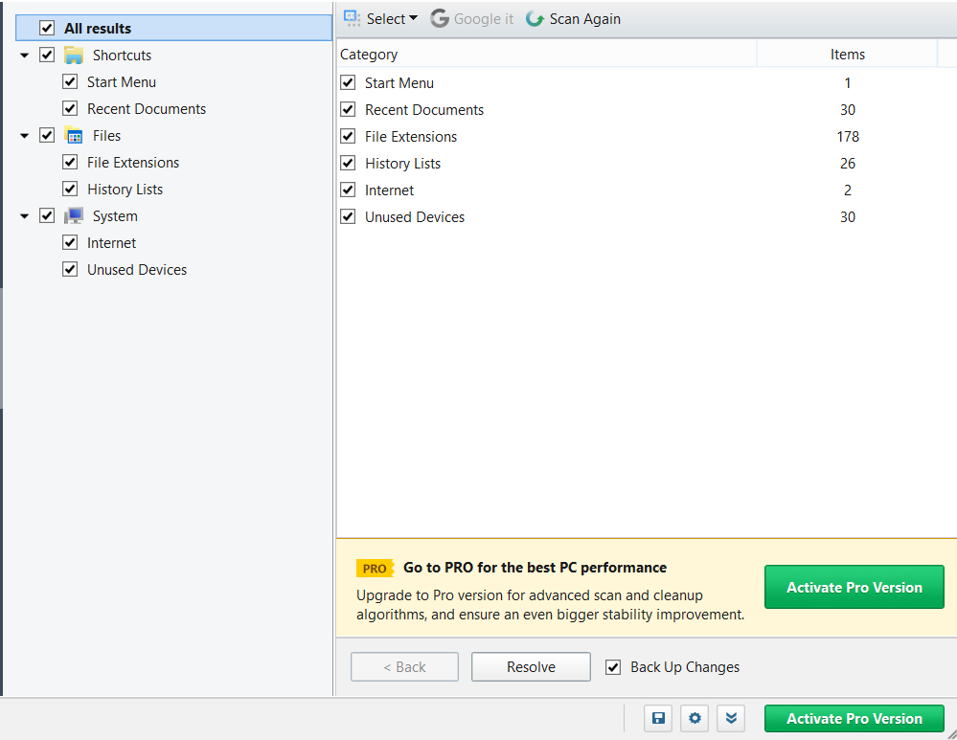Image resolution: width=957 pixels, height=740 pixels.
Task: Click the 178 items count cell
Action: click(x=848, y=136)
